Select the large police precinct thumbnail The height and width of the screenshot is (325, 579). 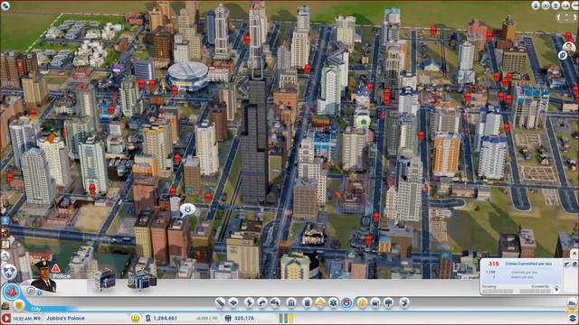[142, 281]
